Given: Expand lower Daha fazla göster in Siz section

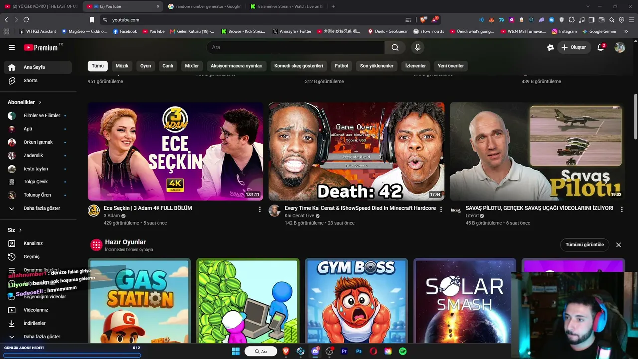Looking at the screenshot, I should click(x=38, y=337).
